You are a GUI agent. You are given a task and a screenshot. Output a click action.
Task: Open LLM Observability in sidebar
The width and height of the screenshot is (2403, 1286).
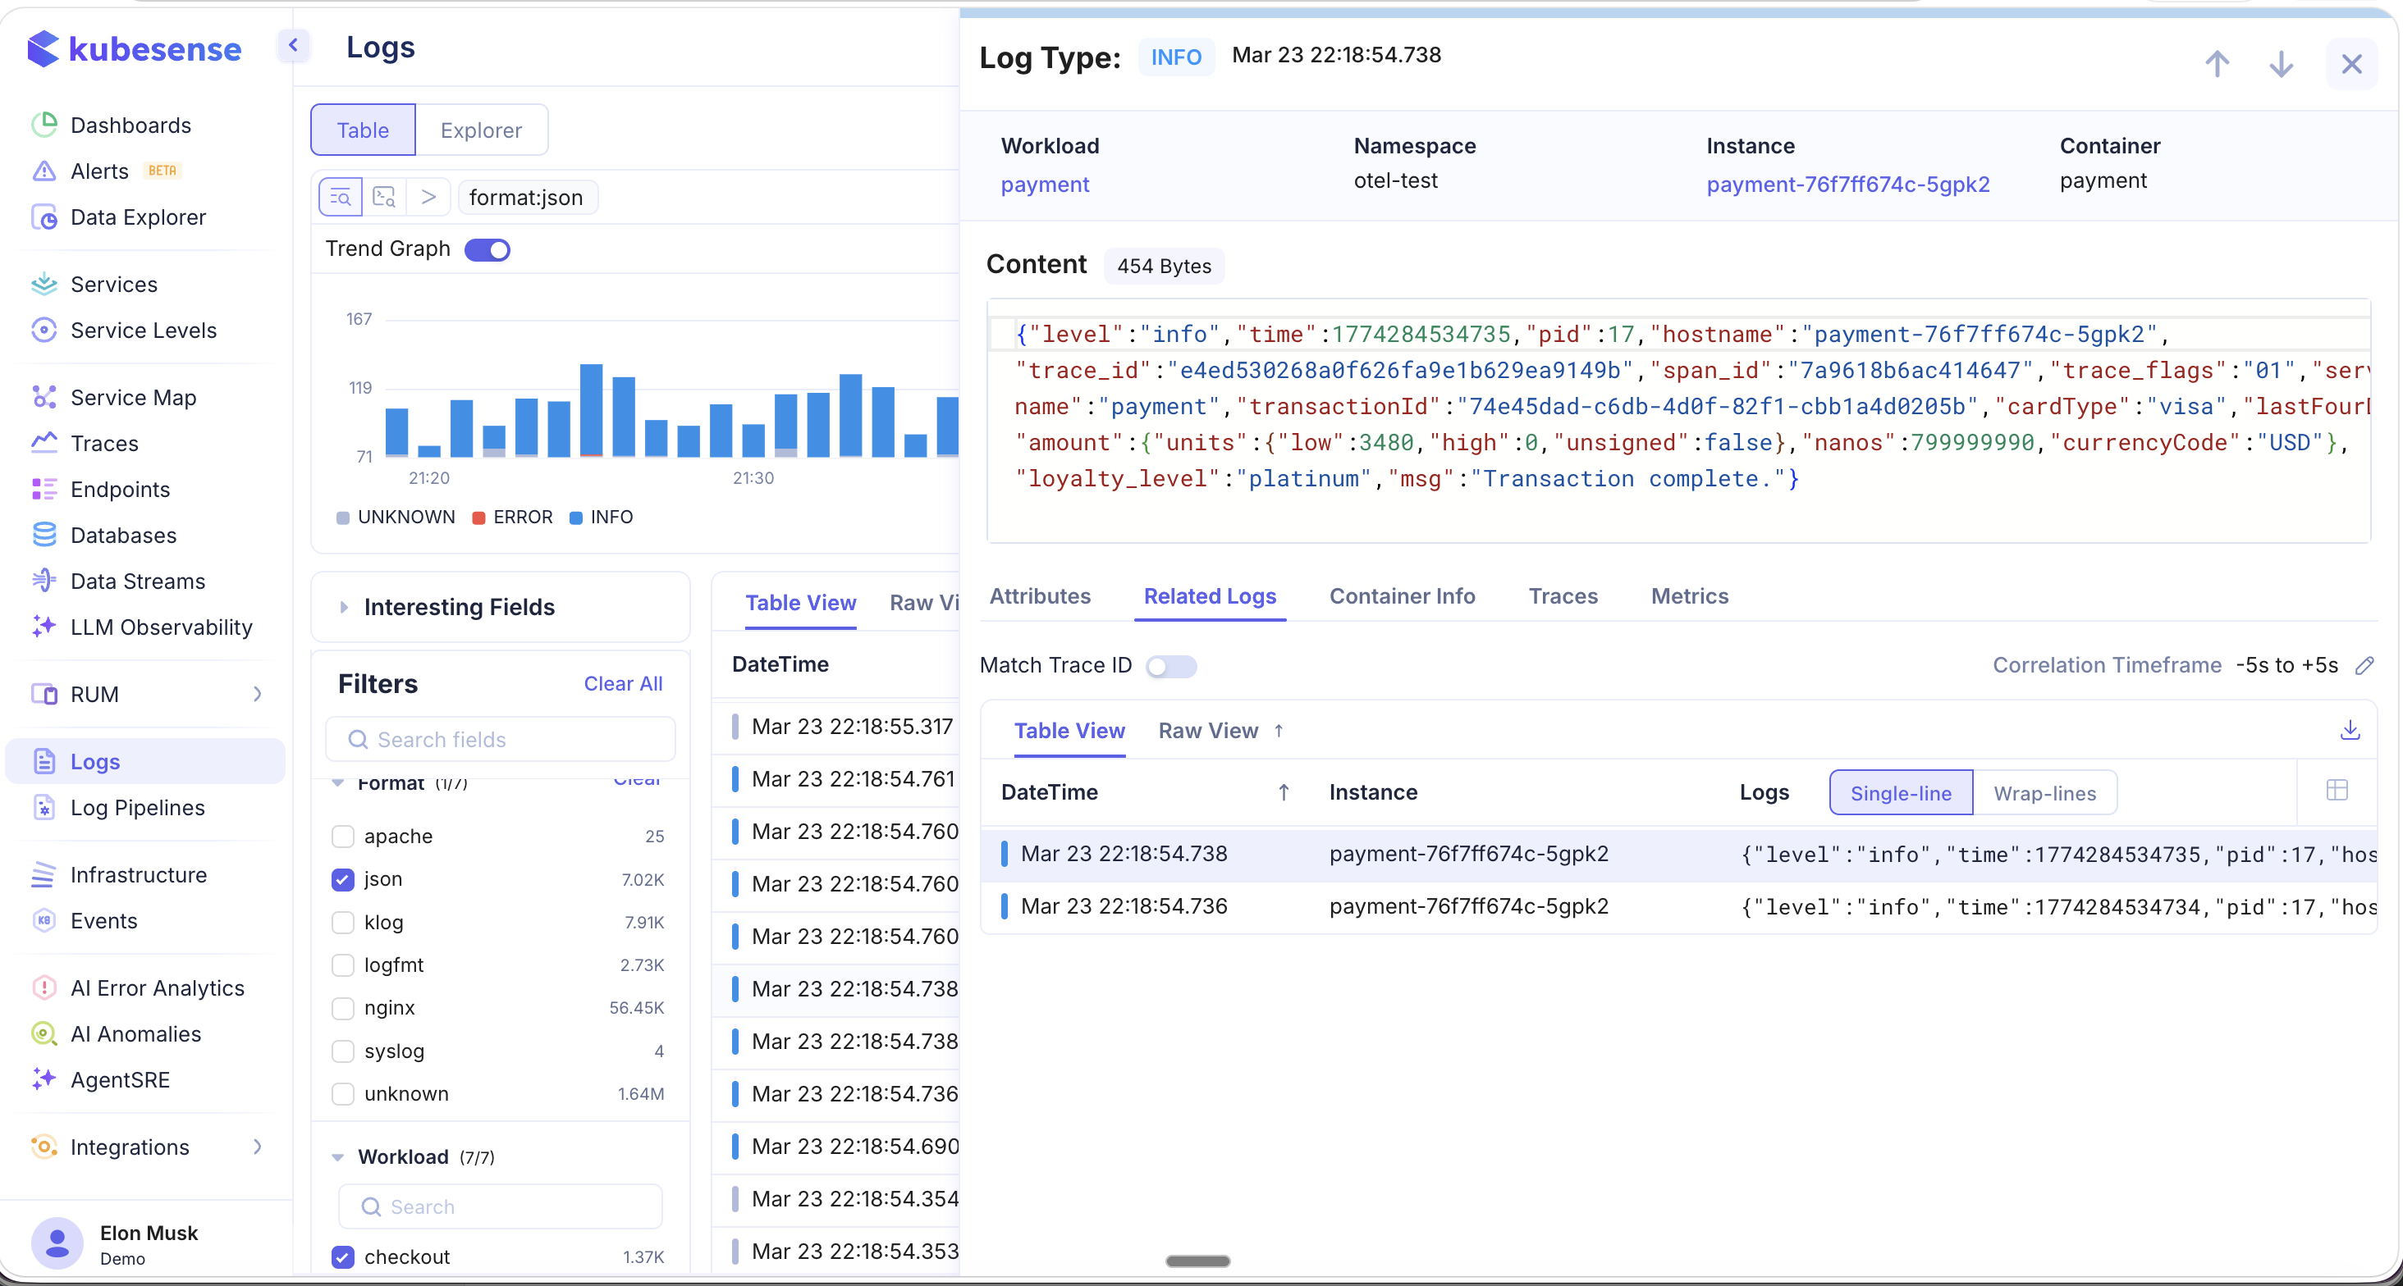coord(161,627)
